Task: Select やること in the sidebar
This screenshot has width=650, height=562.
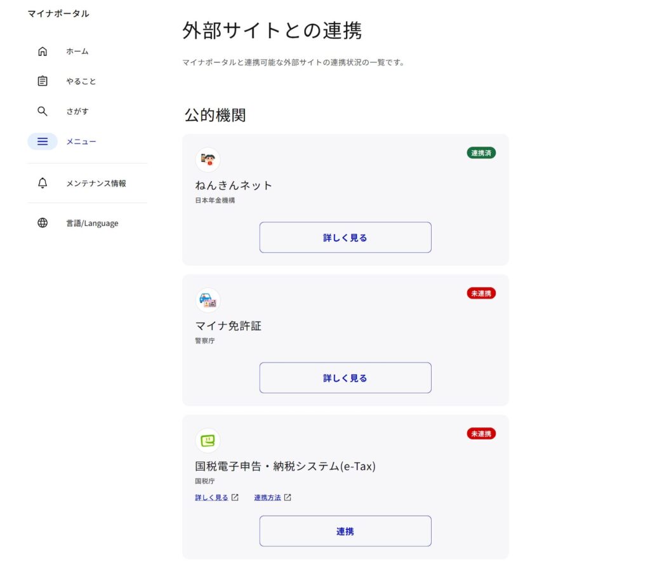Action: [81, 81]
